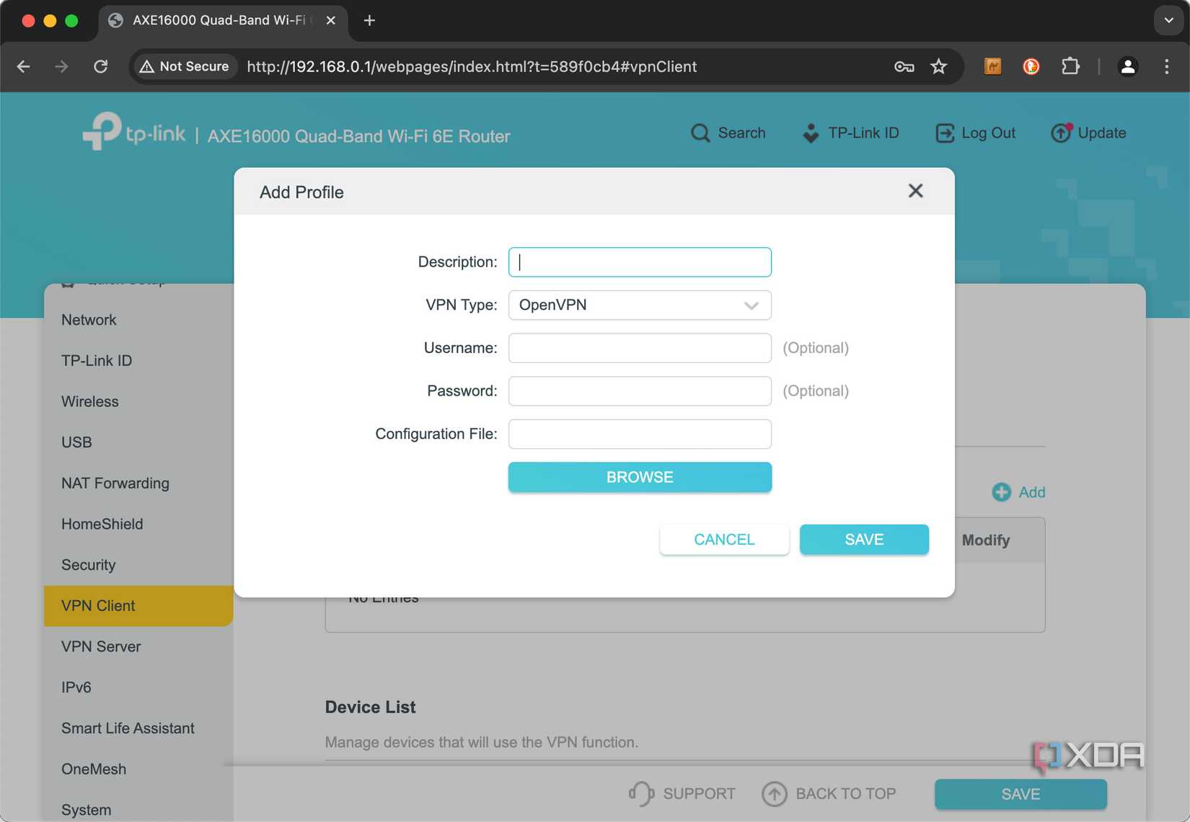This screenshot has height=822, width=1190.
Task: Cancel the Add Profile dialog
Action: [723, 539]
